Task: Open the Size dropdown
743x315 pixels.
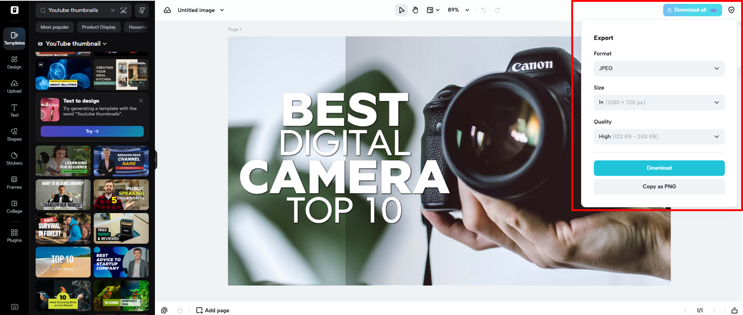Action: point(659,102)
